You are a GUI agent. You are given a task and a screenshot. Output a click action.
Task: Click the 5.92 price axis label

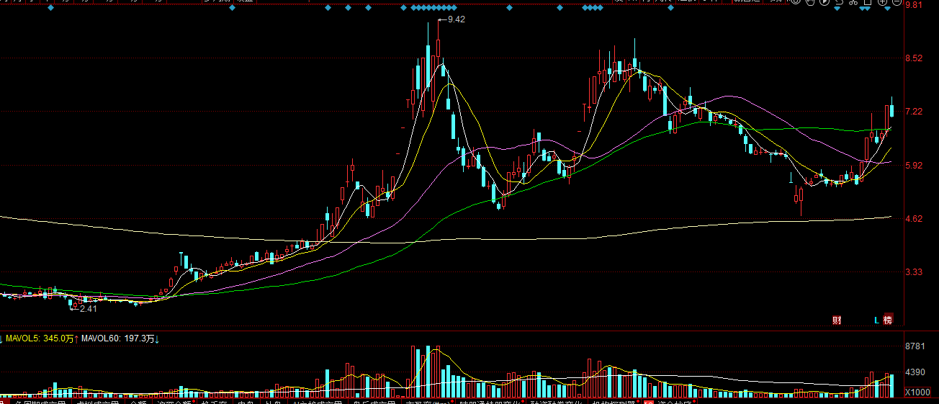pos(914,165)
